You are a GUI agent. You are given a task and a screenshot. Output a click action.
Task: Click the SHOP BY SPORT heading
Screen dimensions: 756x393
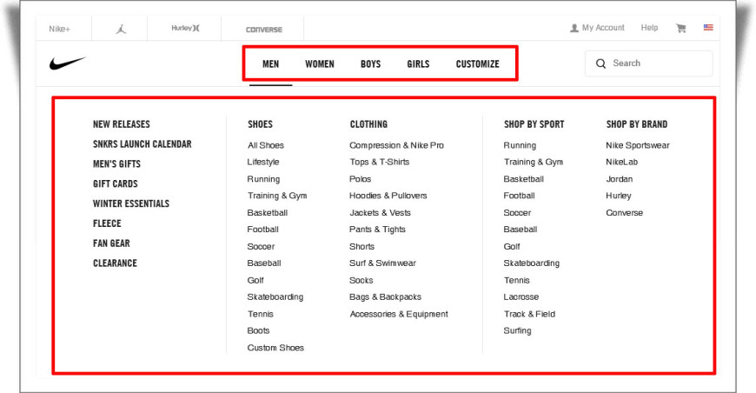tap(534, 124)
